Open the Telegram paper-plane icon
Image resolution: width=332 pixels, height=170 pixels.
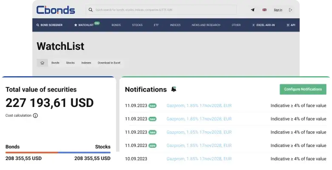[x=252, y=10]
